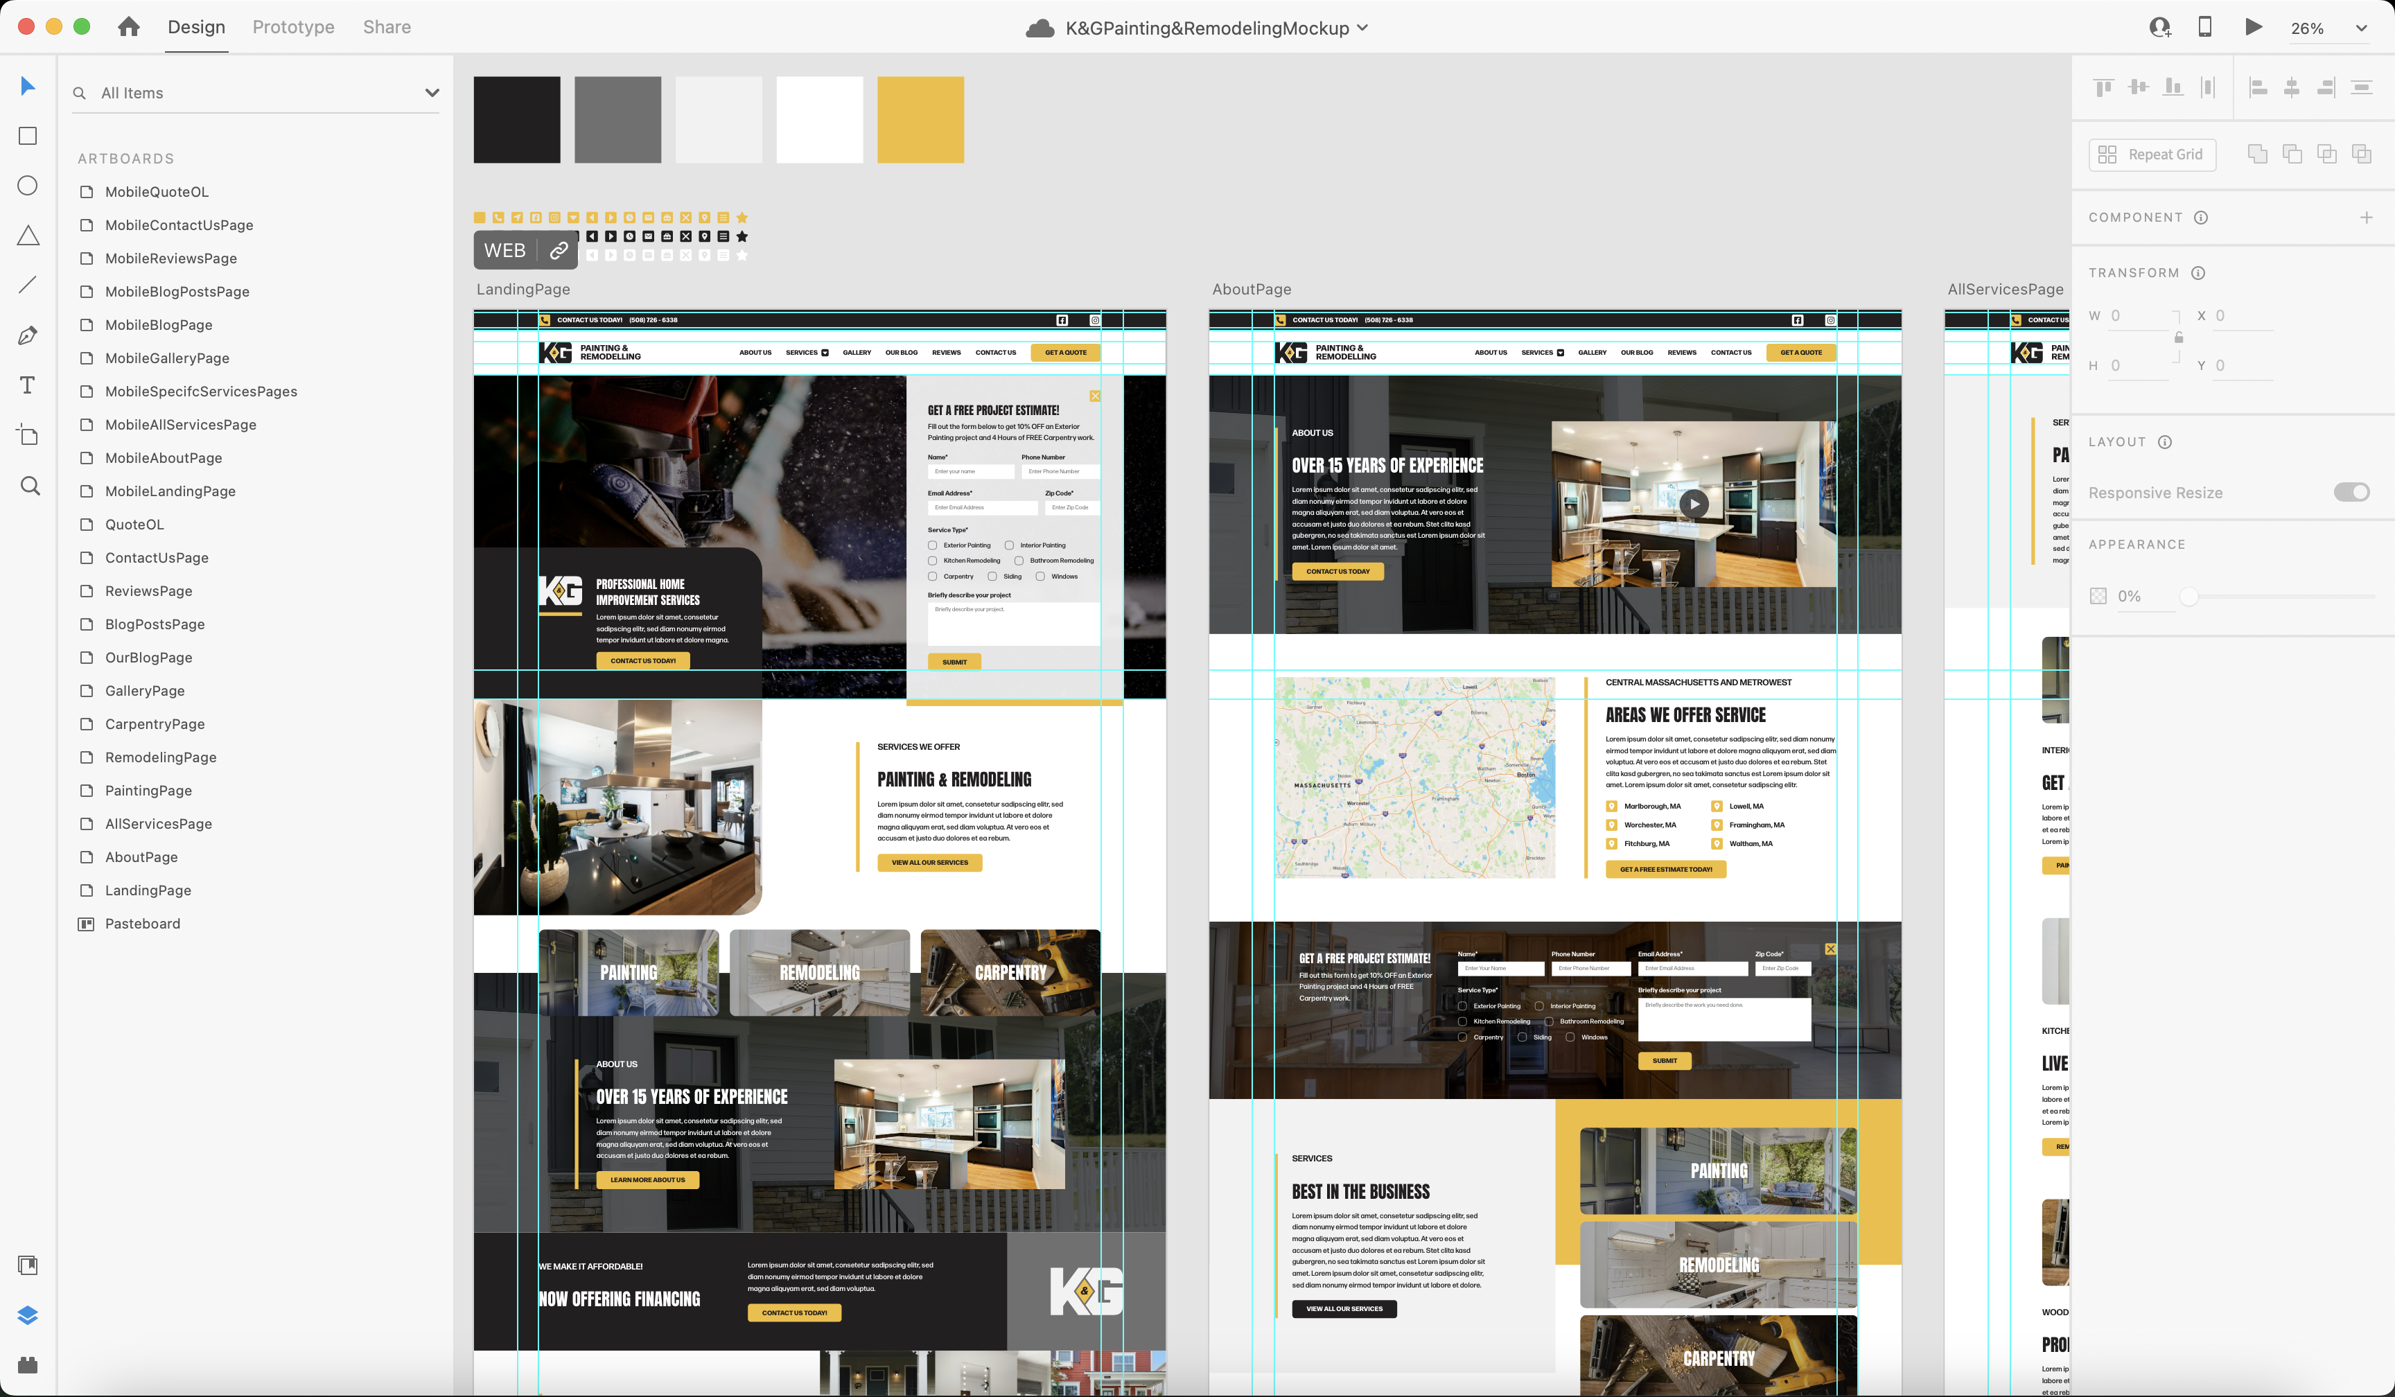The width and height of the screenshot is (2395, 1397).
Task: Click the Desktop Preview play button
Action: 2254,26
